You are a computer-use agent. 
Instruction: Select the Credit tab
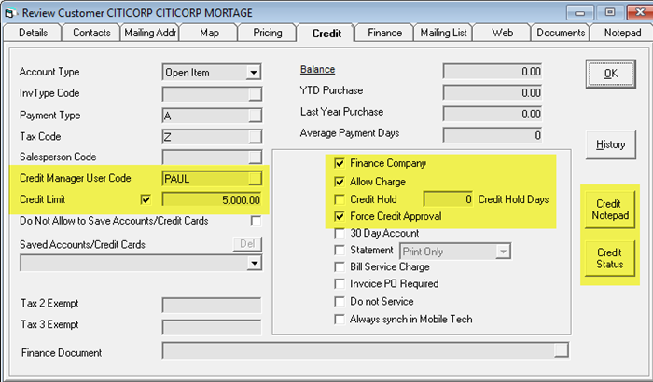point(326,33)
